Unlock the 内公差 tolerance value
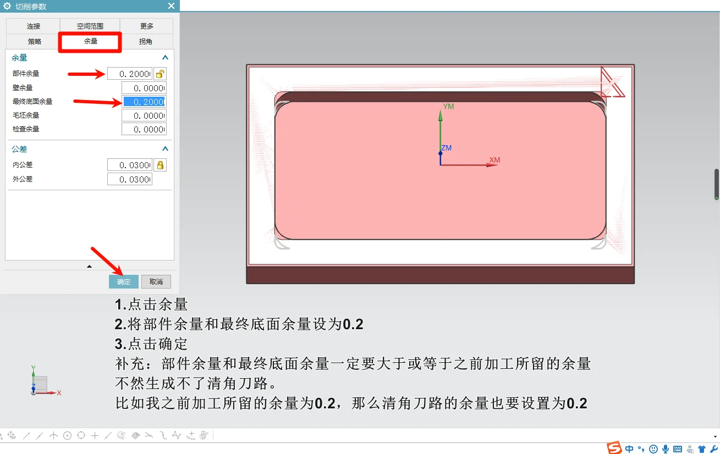720x454 pixels. tap(160, 164)
